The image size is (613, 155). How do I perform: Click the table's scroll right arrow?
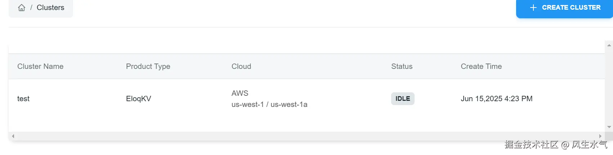tap(600, 136)
